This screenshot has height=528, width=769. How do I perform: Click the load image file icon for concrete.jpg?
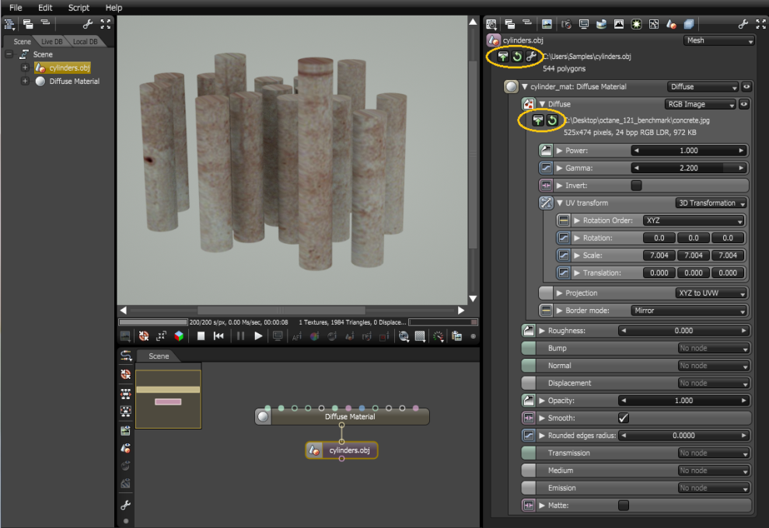point(538,120)
